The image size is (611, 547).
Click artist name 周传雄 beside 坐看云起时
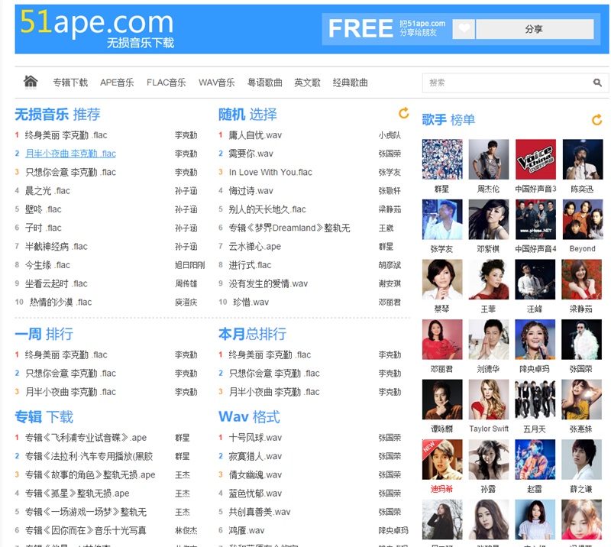pyautogui.click(x=186, y=284)
